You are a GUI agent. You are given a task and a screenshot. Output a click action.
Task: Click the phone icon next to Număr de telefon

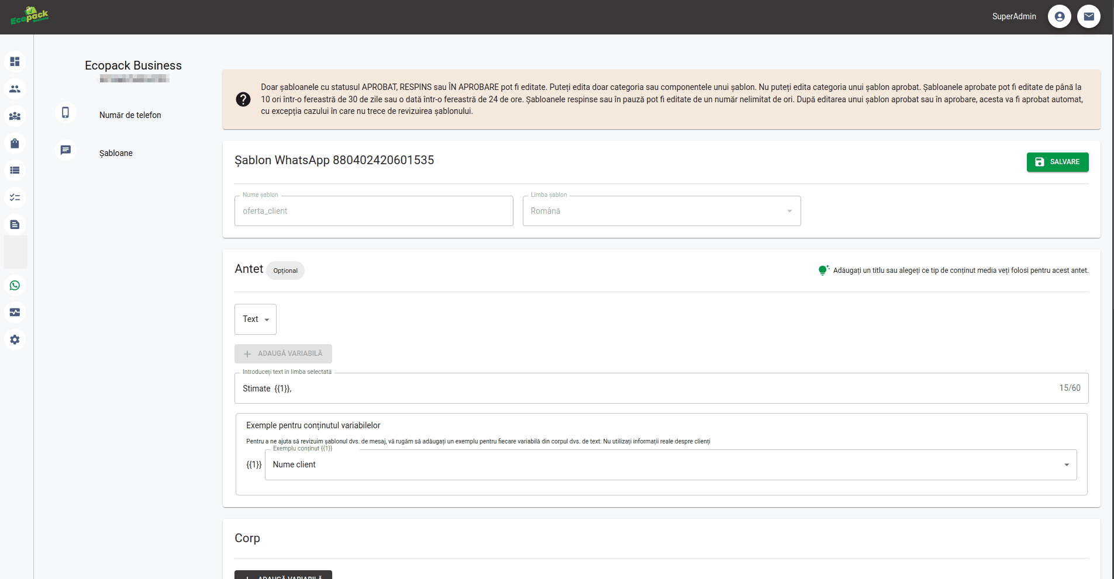coord(65,112)
